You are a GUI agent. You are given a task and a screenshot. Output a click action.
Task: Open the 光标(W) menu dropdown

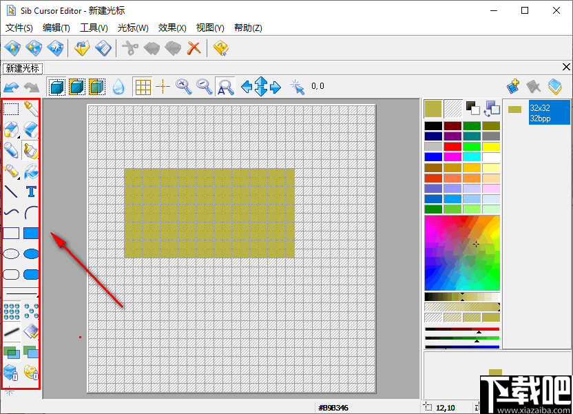tap(133, 28)
